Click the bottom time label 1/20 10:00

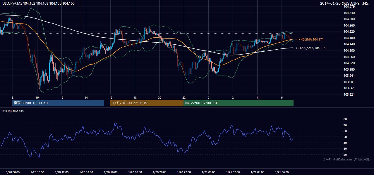pos(37,172)
